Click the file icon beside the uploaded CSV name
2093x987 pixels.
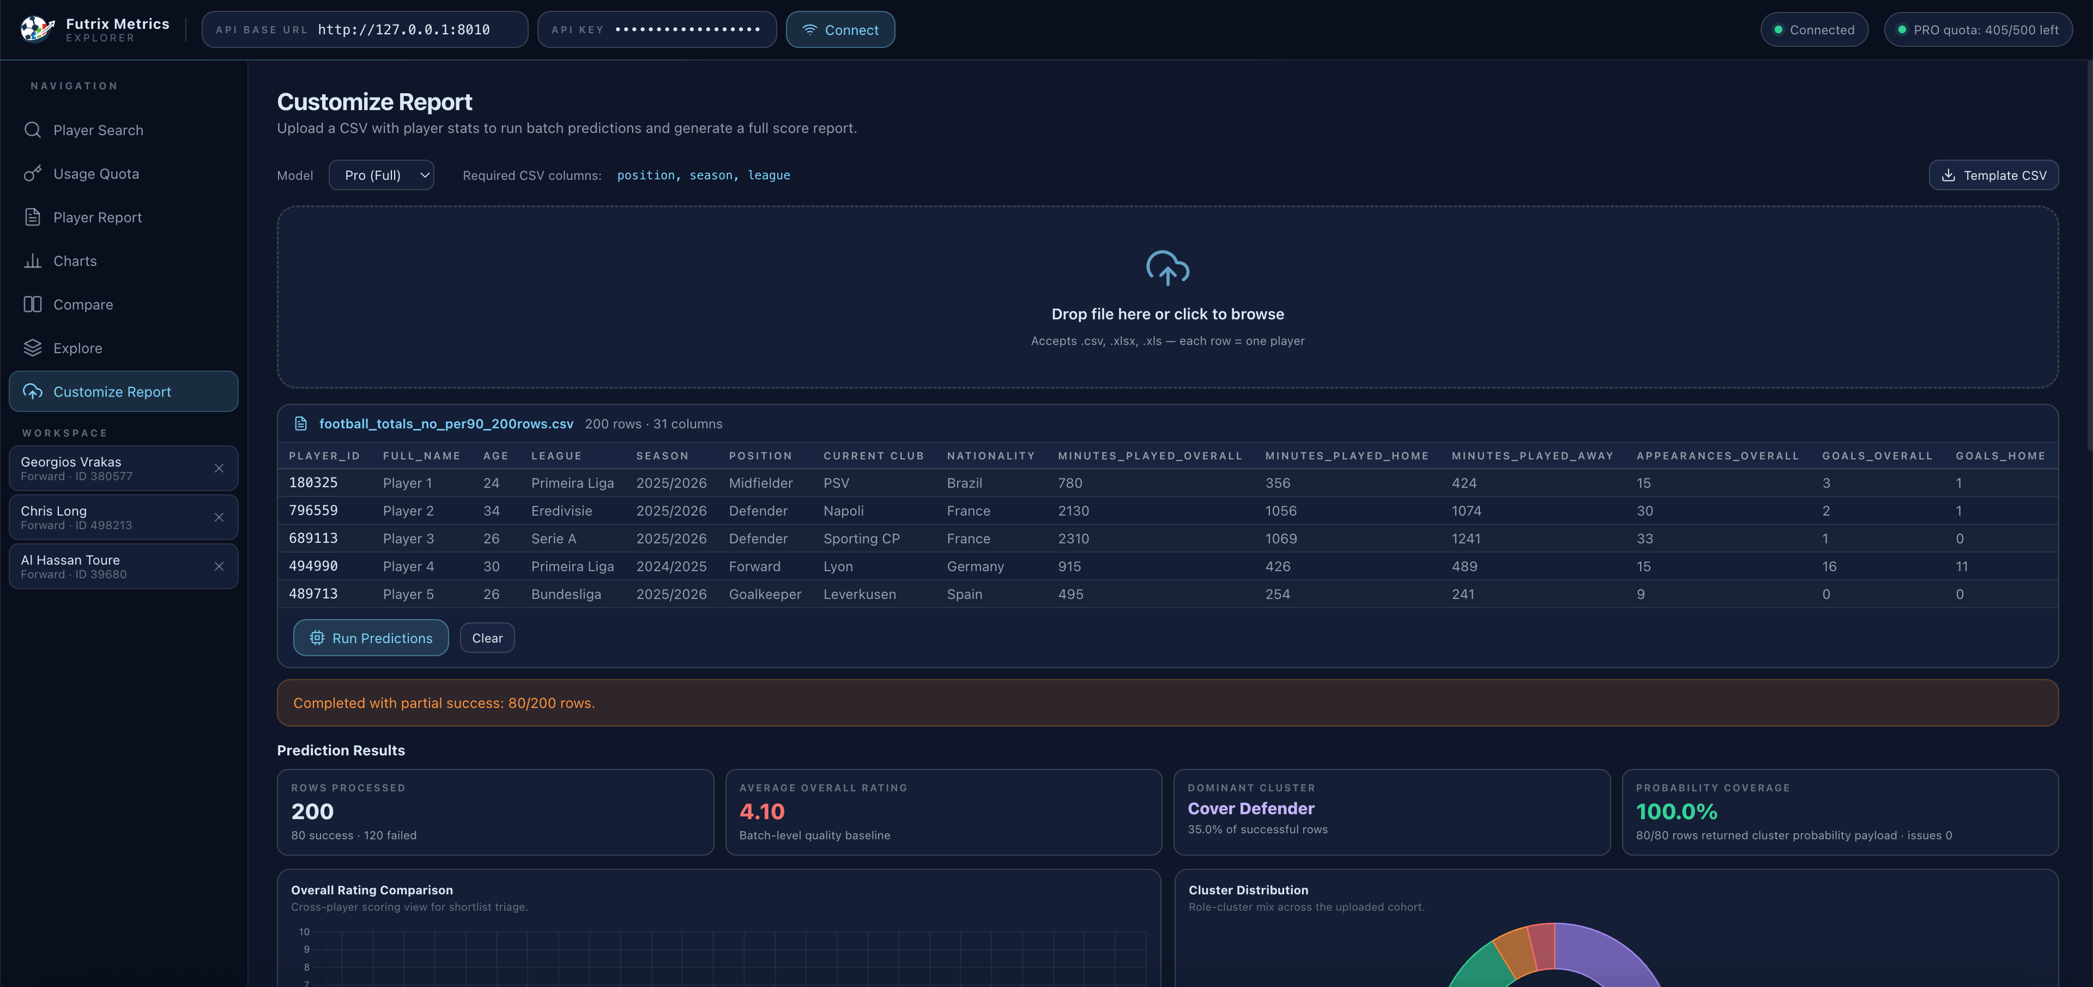tap(301, 423)
